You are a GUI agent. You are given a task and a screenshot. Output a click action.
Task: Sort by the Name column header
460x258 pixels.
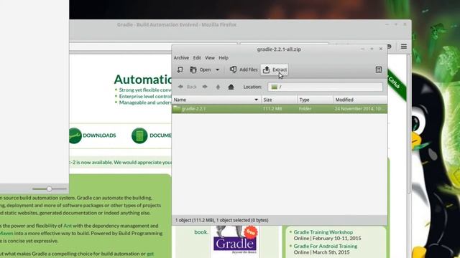point(216,100)
